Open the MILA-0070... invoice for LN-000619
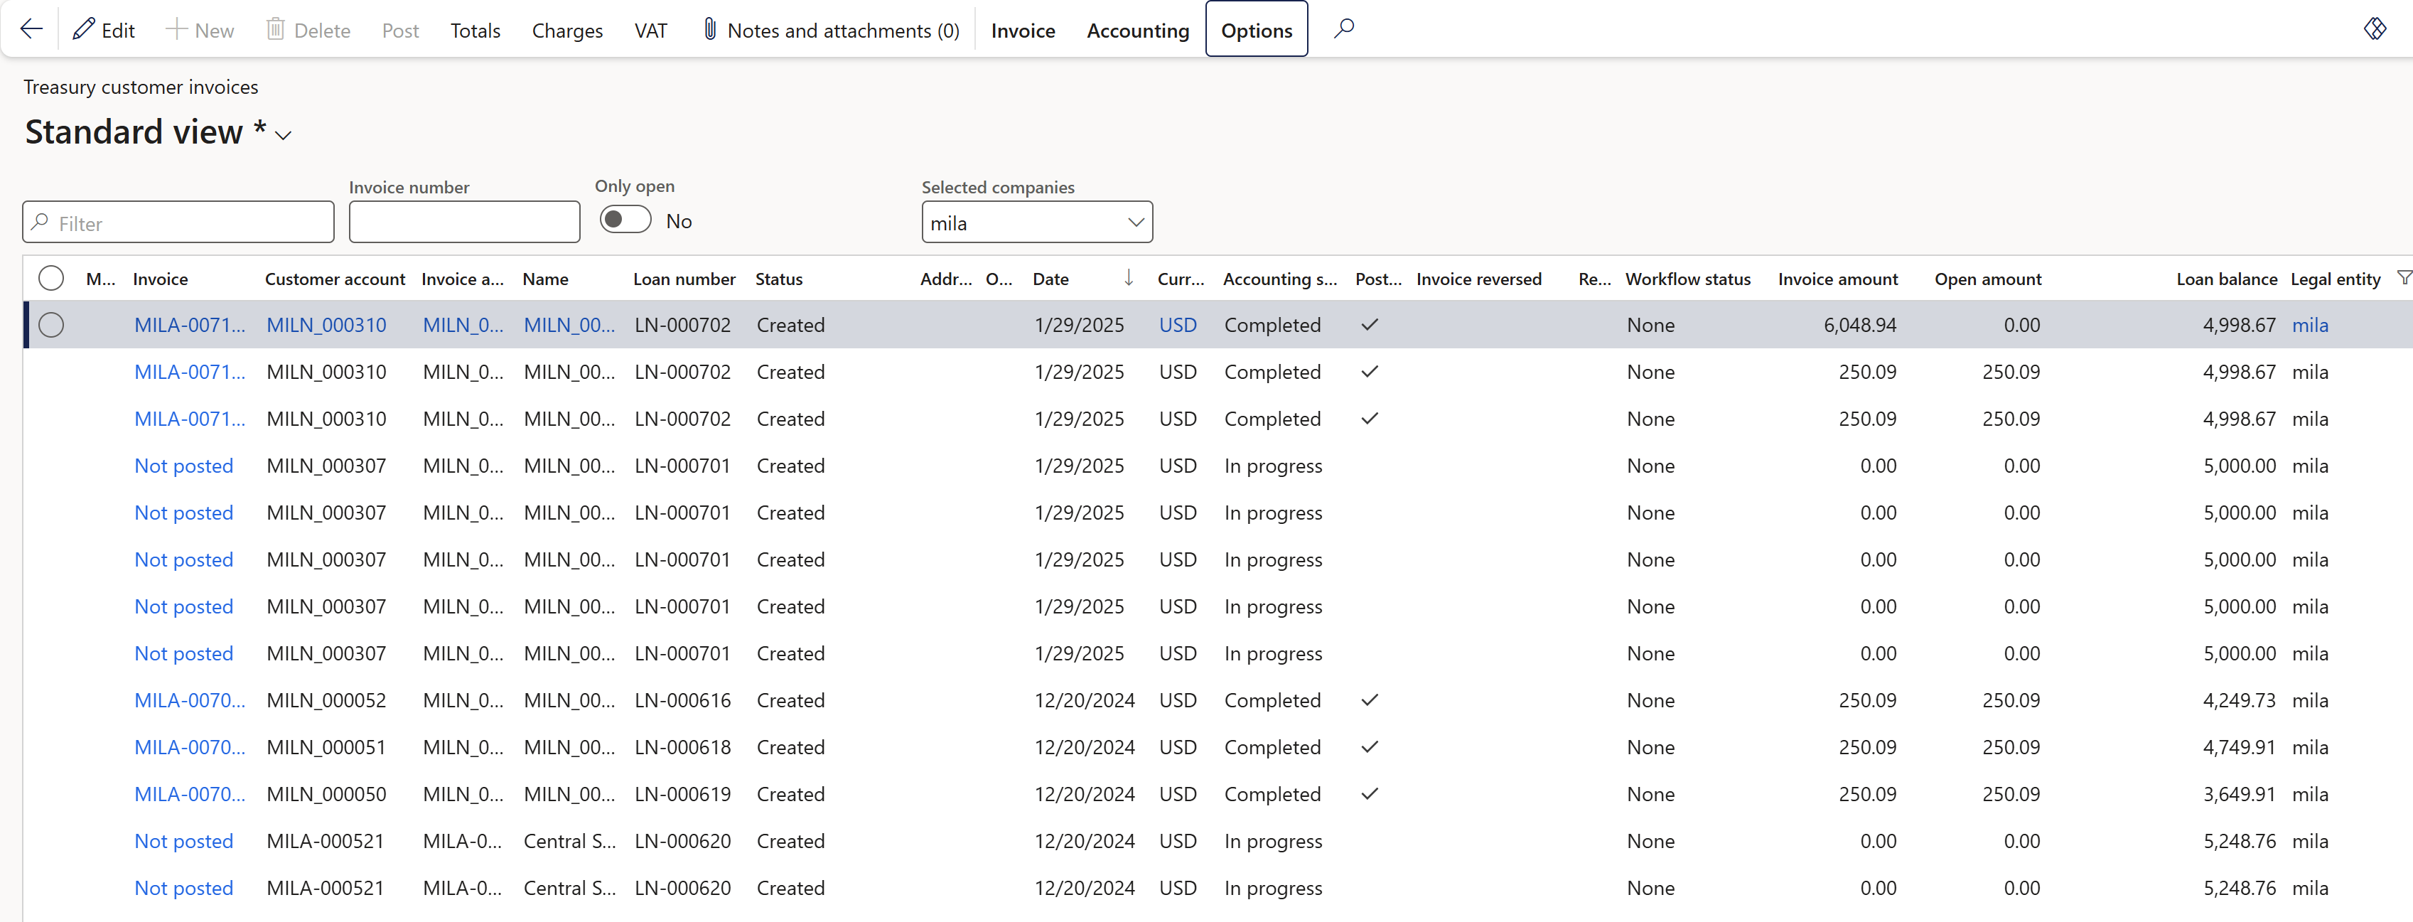2413x922 pixels. 189,795
